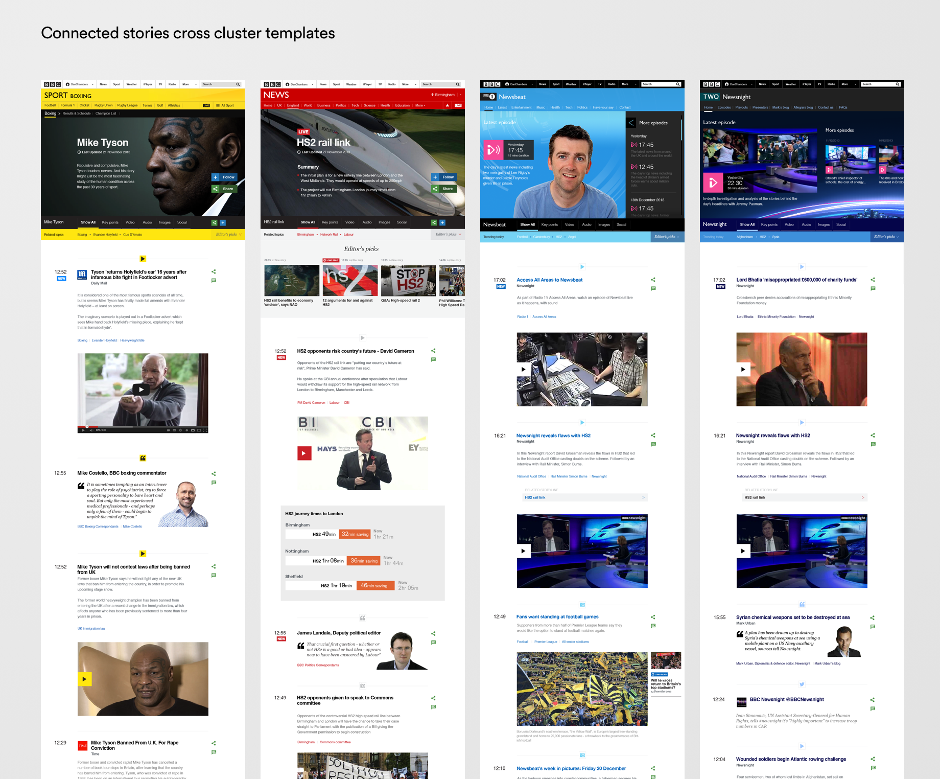
Task: Select the Video tab in the HS2 rail link filter bar
Action: 350,222
